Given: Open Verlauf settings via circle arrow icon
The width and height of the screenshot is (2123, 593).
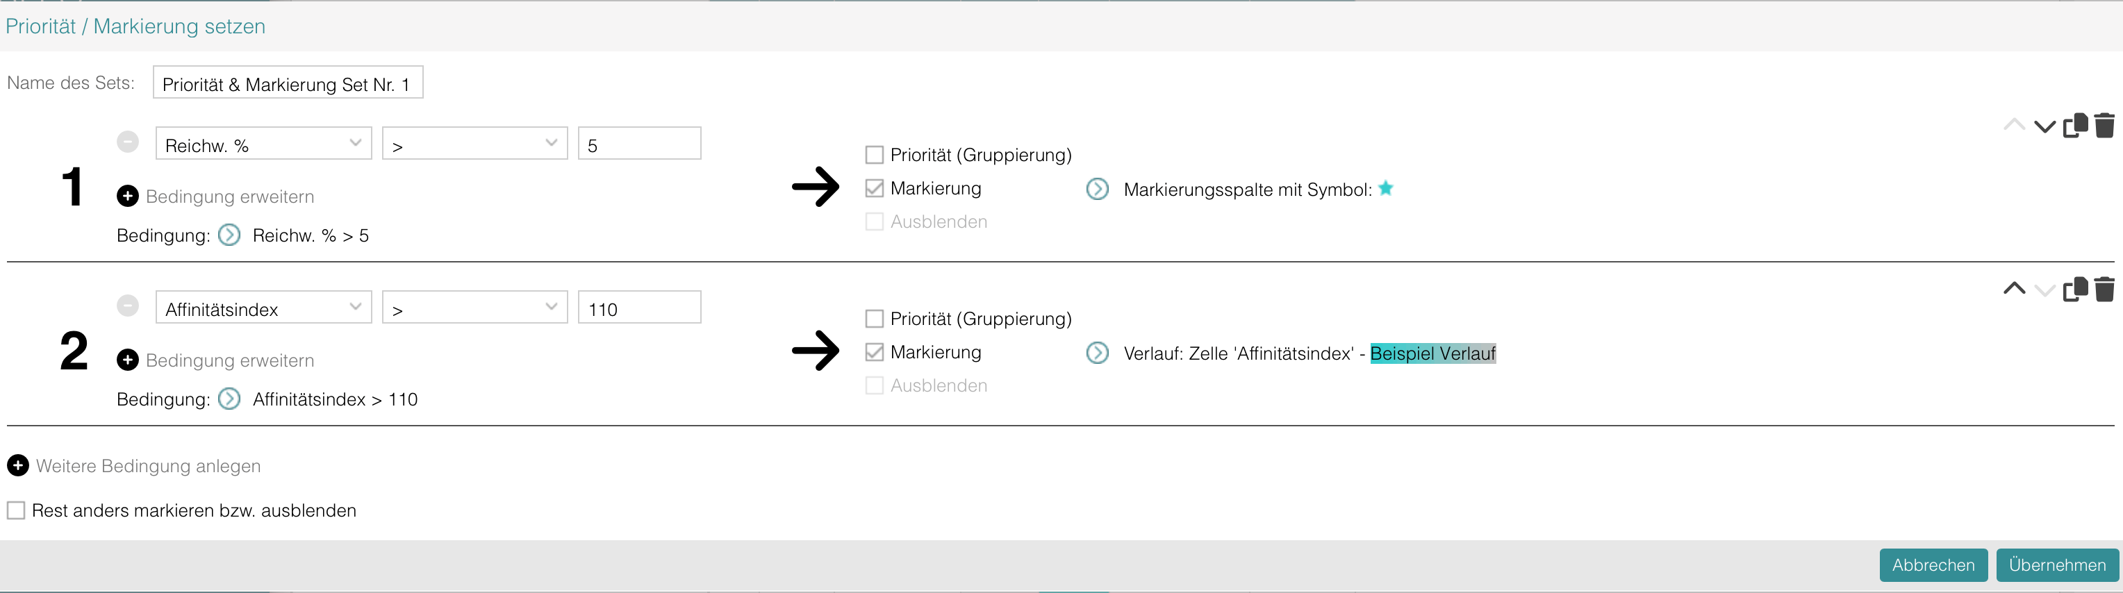Looking at the screenshot, I should pos(1098,353).
